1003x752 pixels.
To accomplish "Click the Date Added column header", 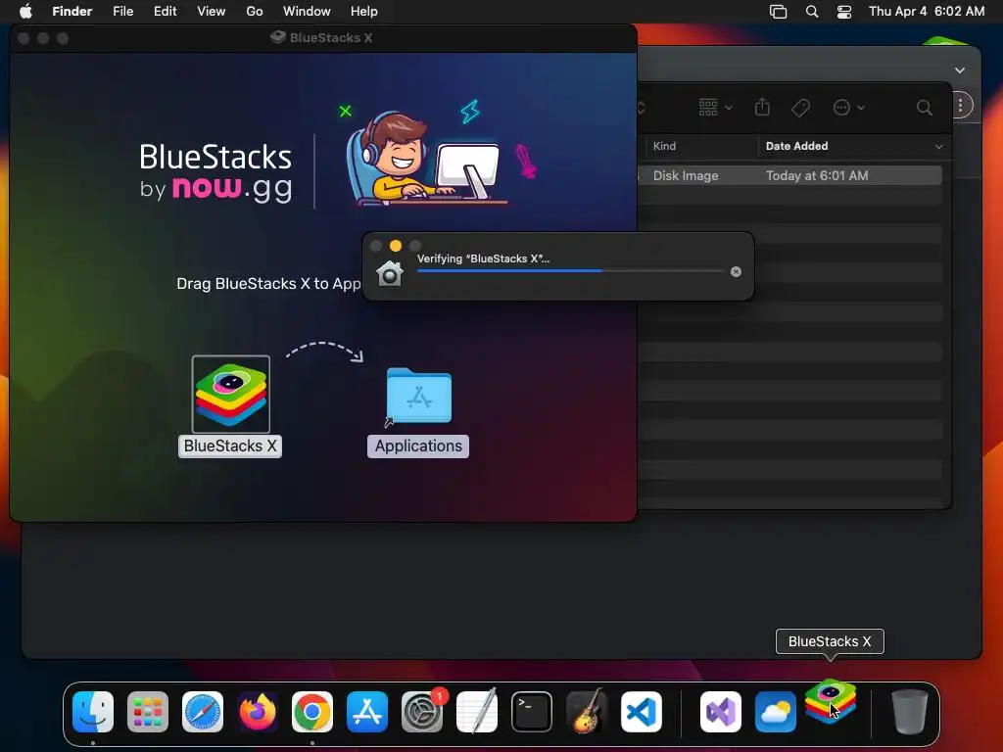I will [852, 146].
